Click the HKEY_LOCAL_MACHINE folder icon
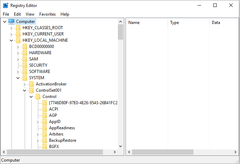 [18, 40]
